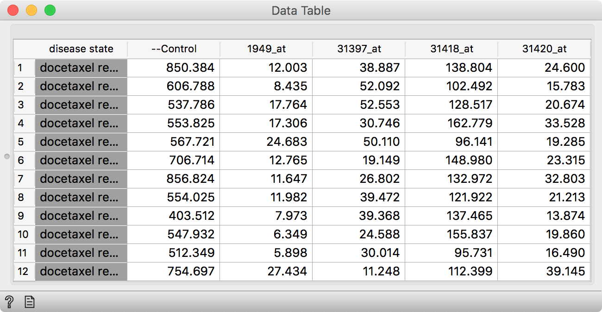The image size is (602, 312).
Task: Select the cell with value 606.788
Action: (174, 86)
